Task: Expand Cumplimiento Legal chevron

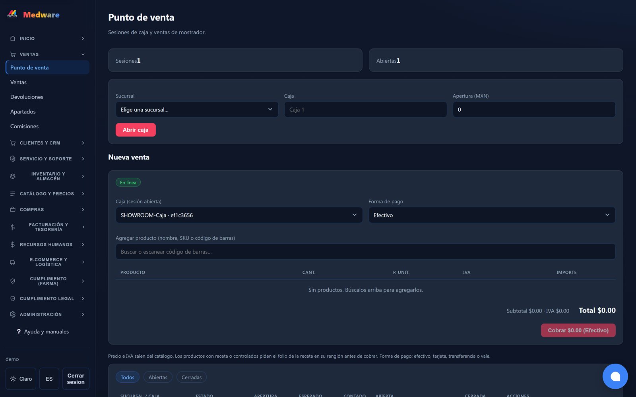Action: point(83,299)
